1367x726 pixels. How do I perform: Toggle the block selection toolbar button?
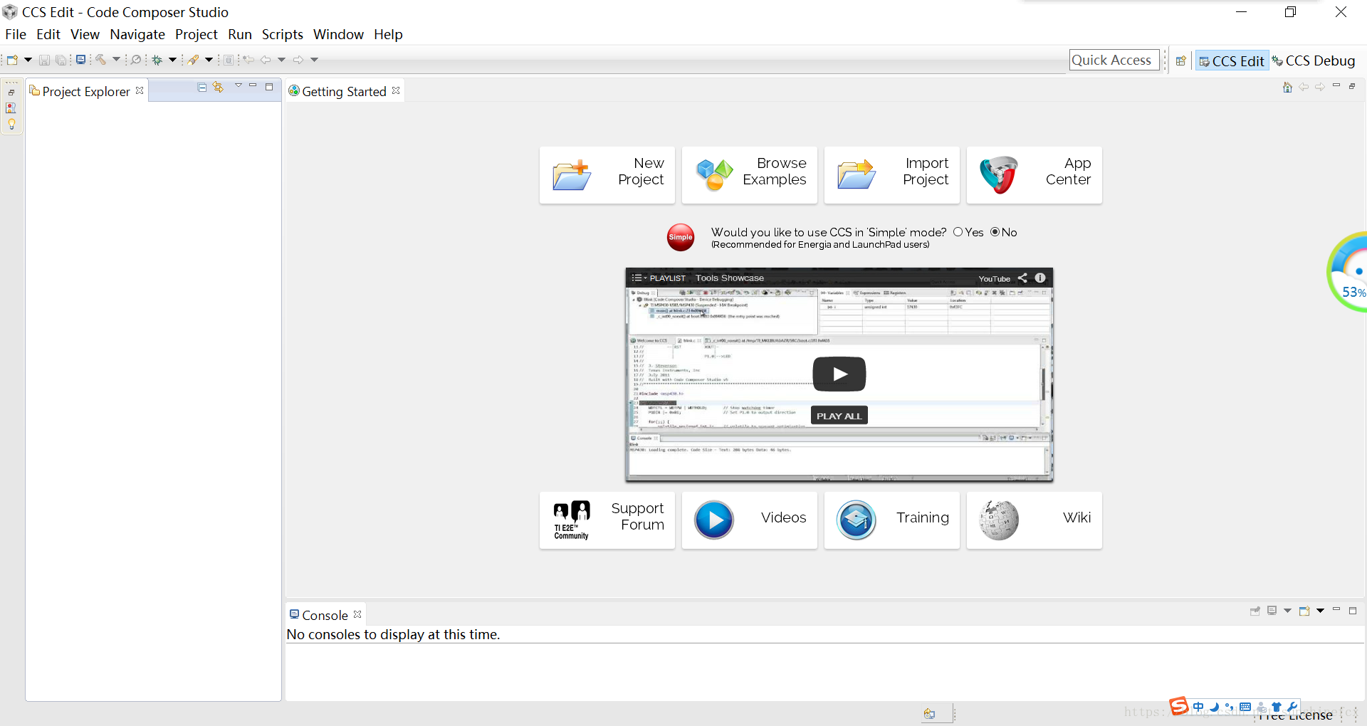[x=229, y=60]
